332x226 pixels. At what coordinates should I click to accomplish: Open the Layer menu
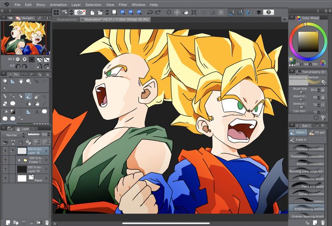click(76, 5)
